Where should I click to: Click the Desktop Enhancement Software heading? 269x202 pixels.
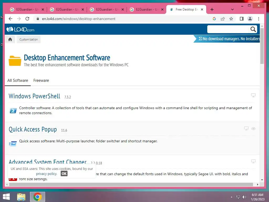(67, 58)
